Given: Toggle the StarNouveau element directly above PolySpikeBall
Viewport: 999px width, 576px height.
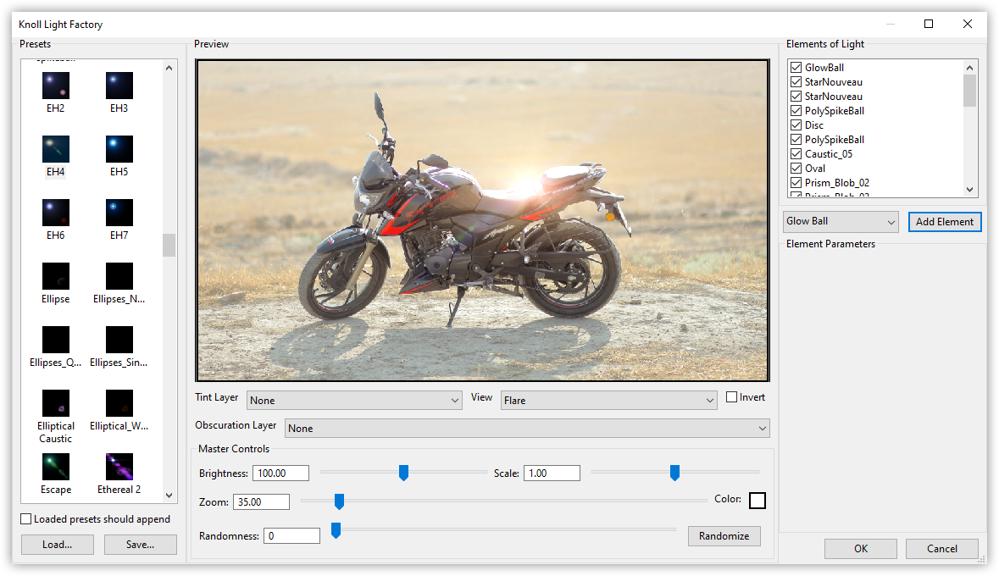Looking at the screenshot, I should (x=796, y=97).
